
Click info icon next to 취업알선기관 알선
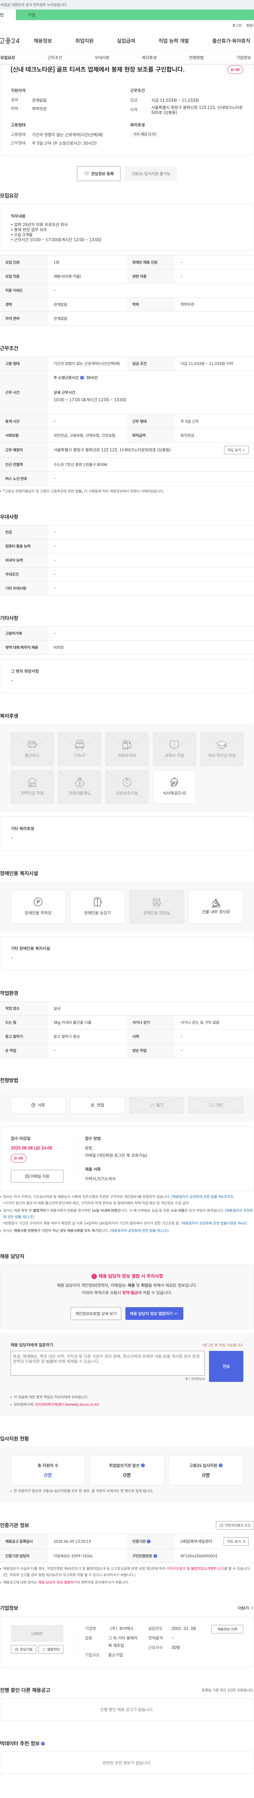pyautogui.click(x=143, y=1466)
